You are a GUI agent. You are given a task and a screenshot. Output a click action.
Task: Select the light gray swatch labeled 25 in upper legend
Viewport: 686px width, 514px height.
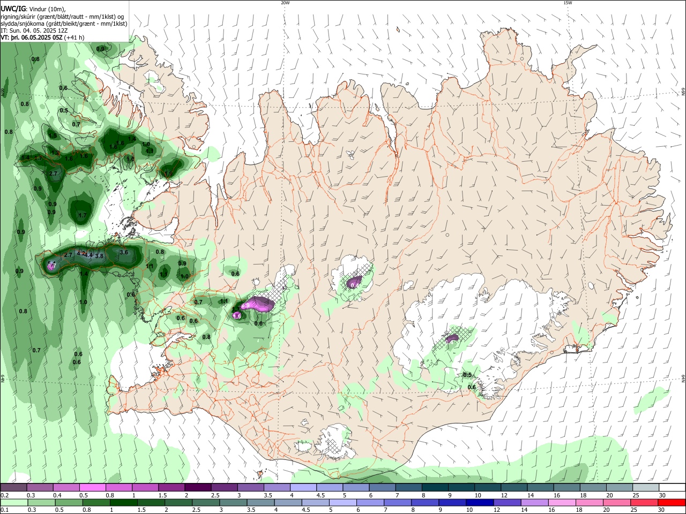[646, 487]
